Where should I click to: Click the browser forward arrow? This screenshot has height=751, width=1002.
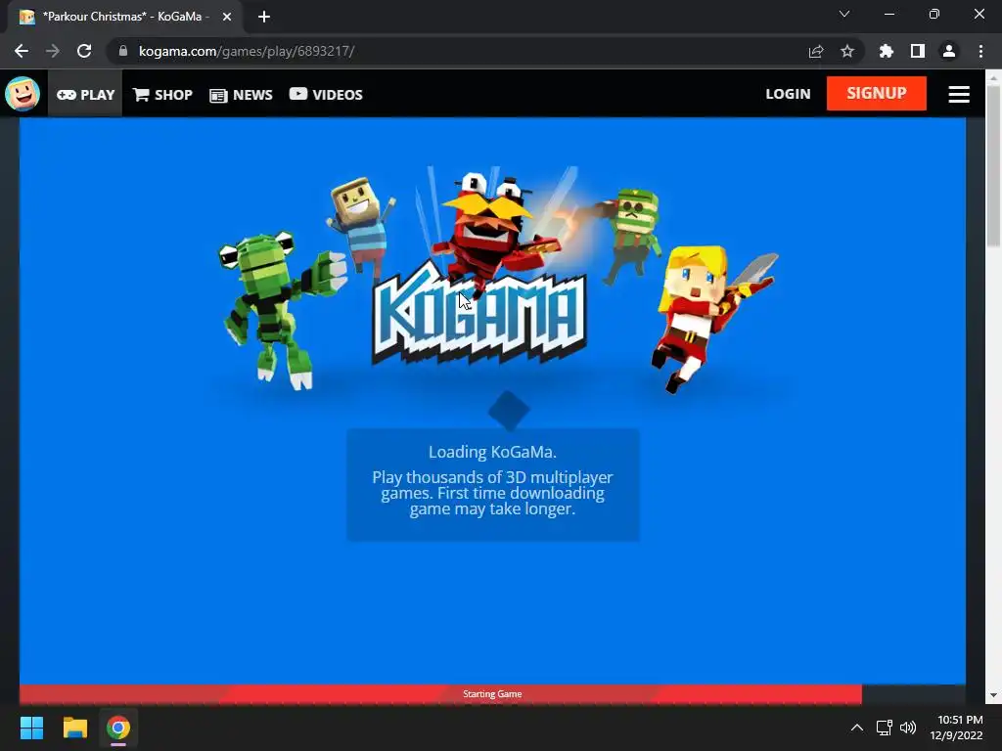(x=53, y=51)
